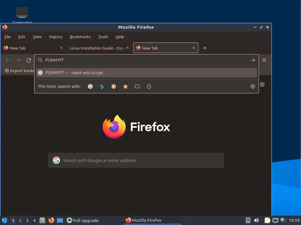
Task: Search this time with DuckDuckGo icon
Action: (114, 86)
